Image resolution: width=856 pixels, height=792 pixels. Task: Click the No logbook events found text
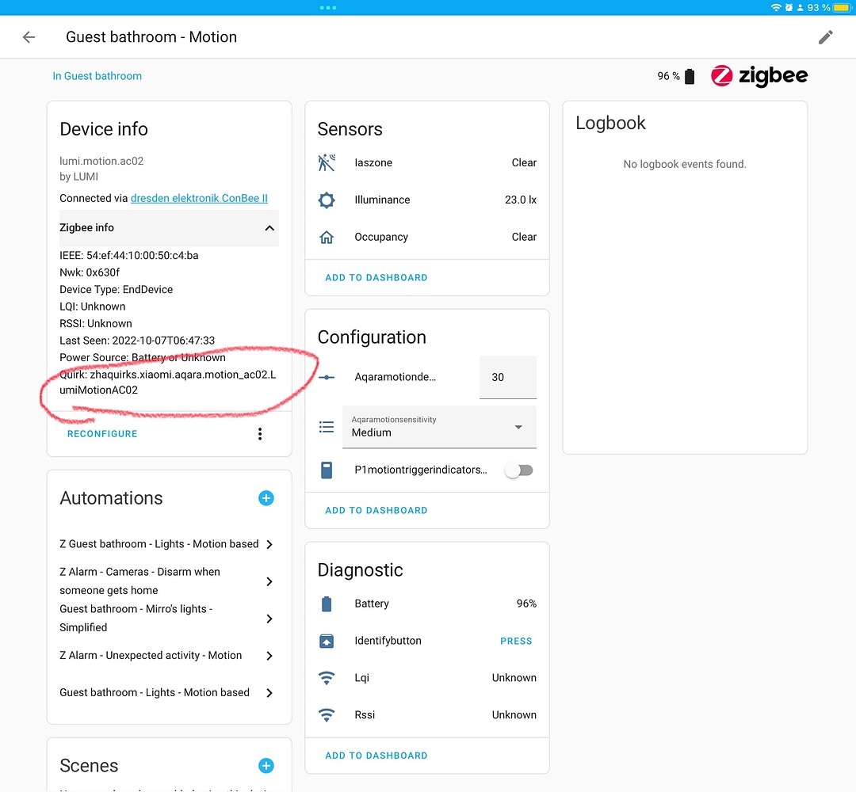pyautogui.click(x=685, y=164)
